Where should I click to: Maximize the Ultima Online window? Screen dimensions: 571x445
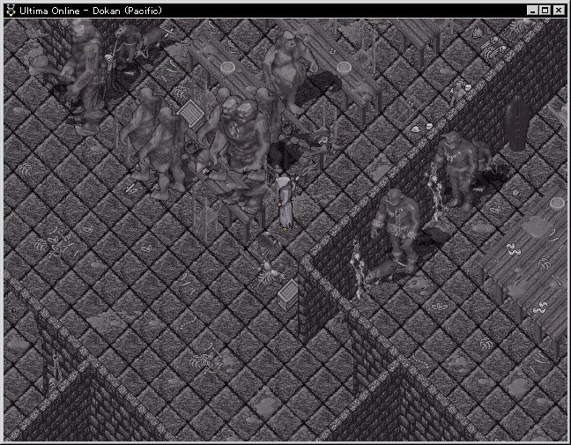coord(545,11)
